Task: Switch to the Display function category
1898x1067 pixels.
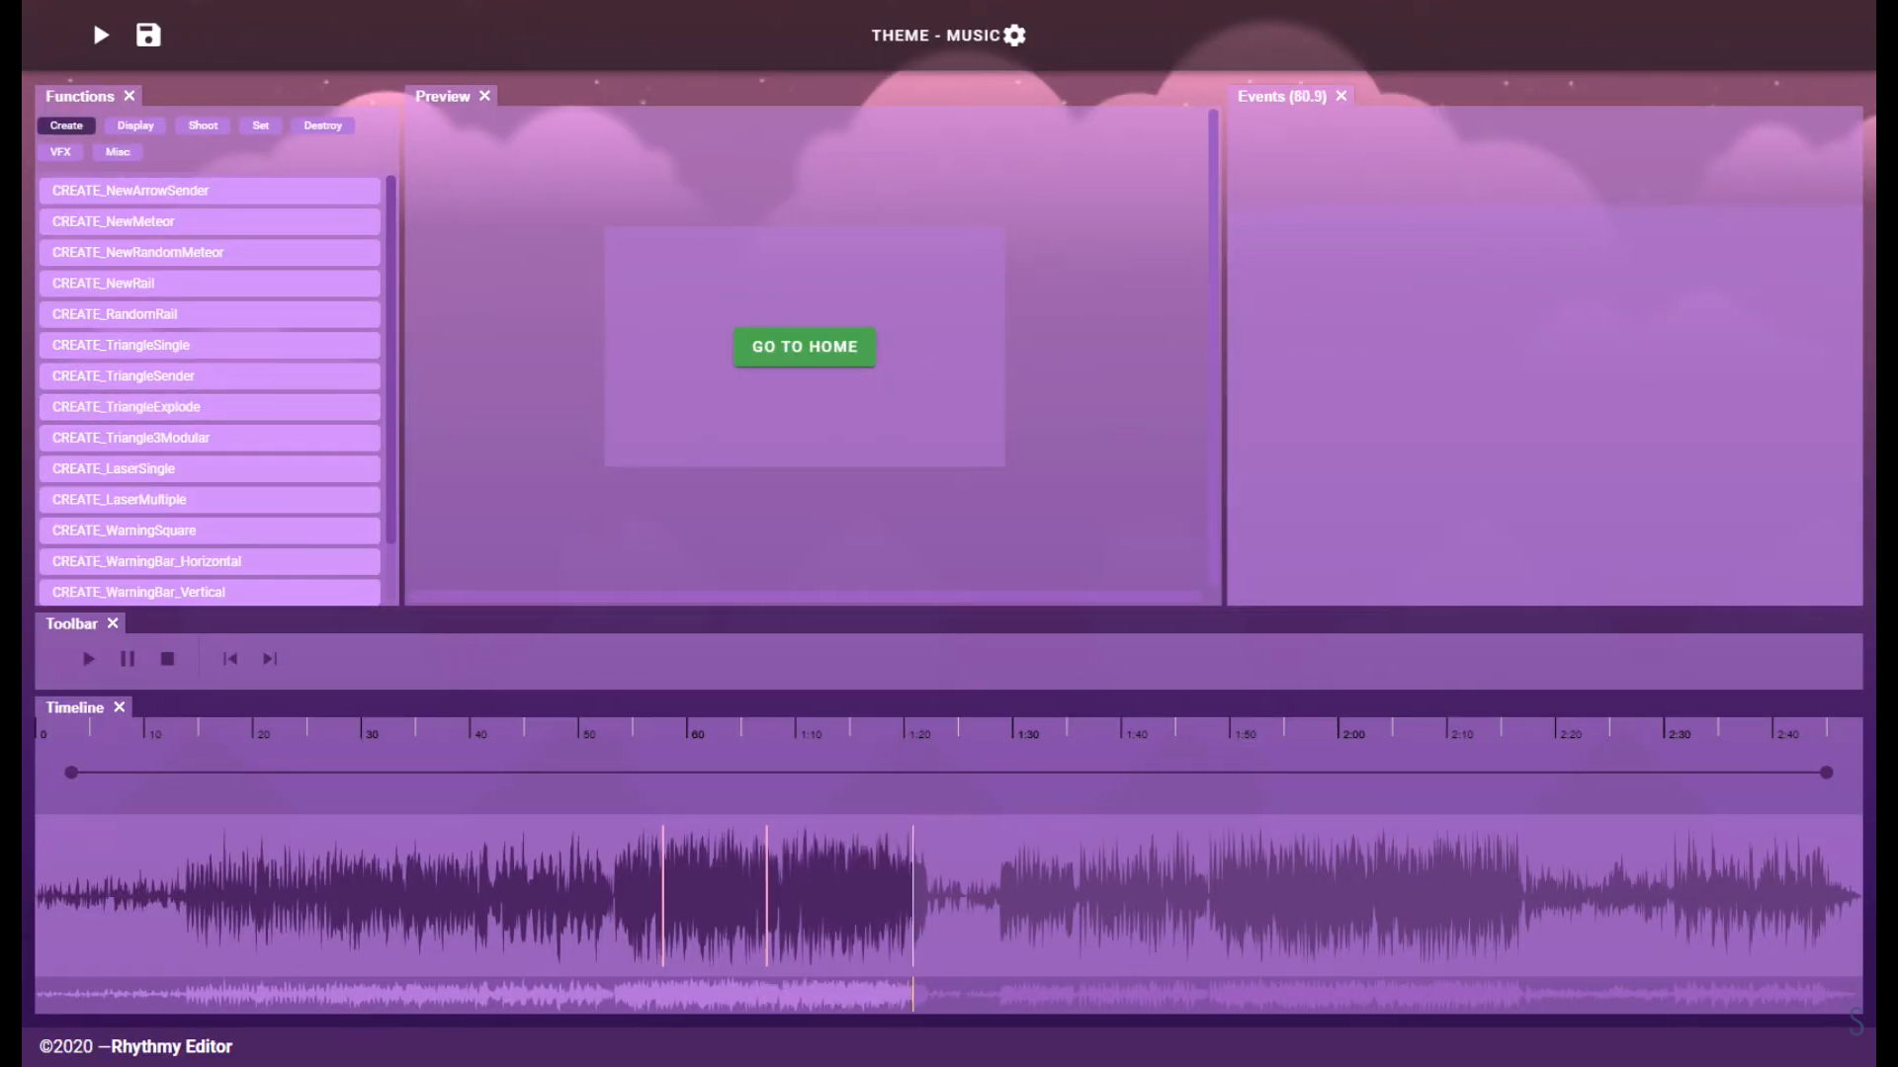Action: coord(135,125)
